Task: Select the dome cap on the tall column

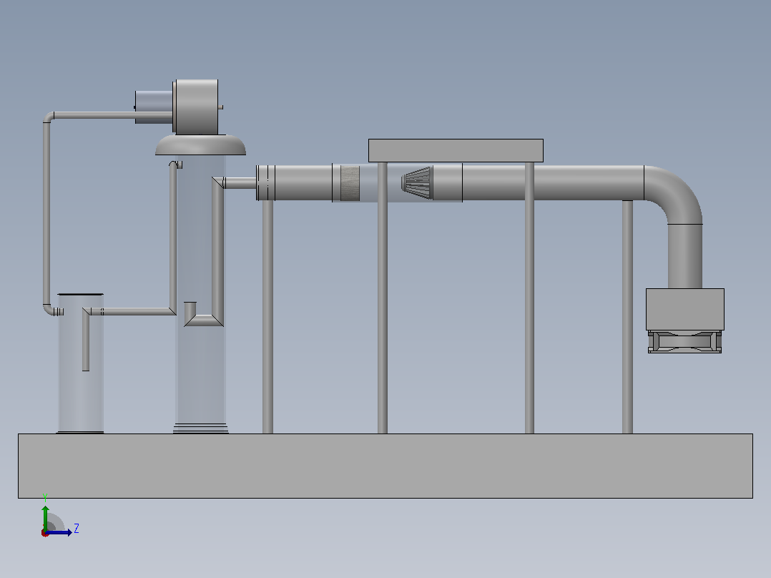Action: [200, 144]
